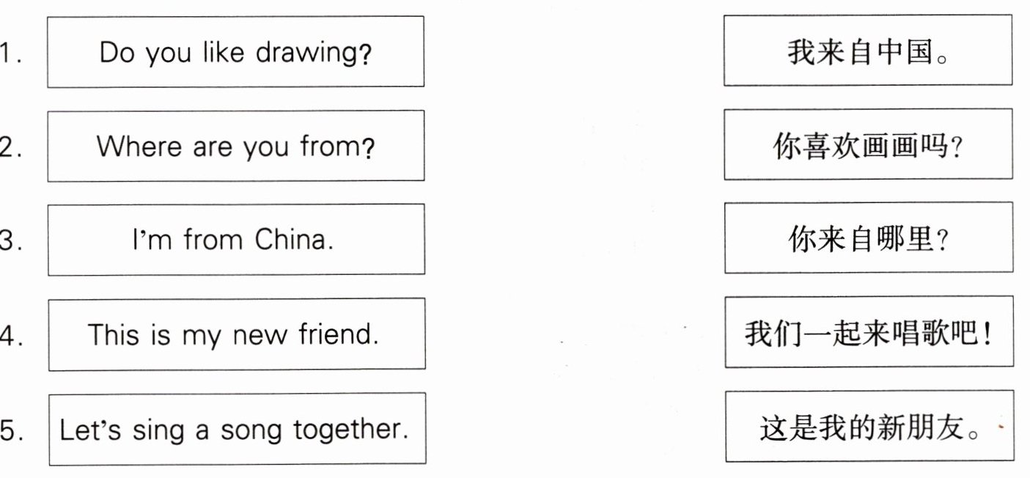The width and height of the screenshot is (1030, 478).
Task: Select the 'This is my new friend.' box
Action: [x=235, y=334]
